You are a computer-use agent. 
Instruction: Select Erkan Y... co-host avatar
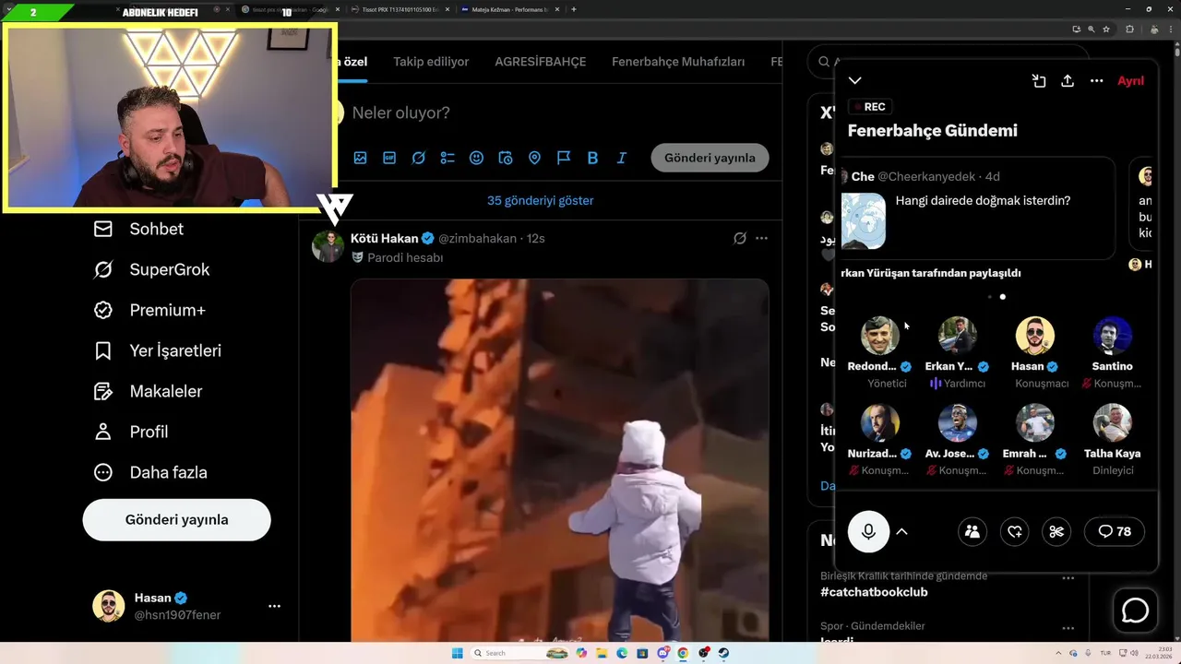(x=958, y=336)
